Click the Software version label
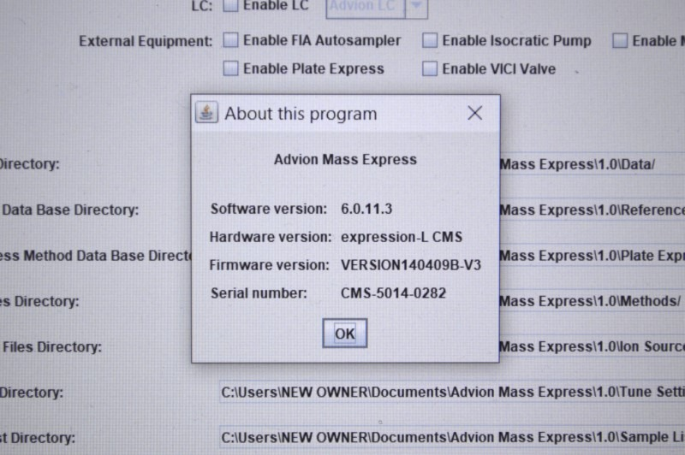 pos(269,209)
